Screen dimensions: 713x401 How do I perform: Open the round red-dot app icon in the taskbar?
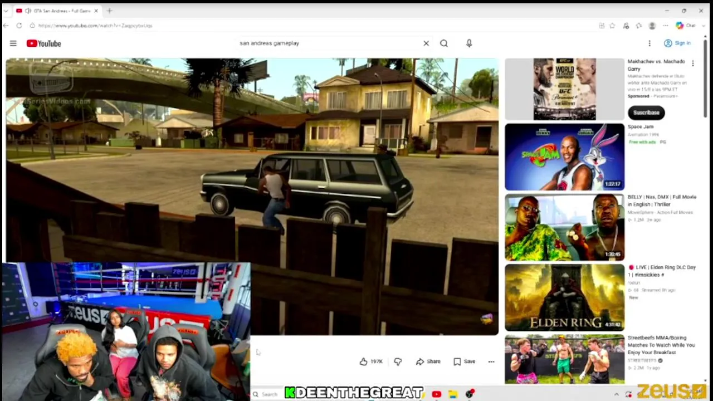click(470, 394)
